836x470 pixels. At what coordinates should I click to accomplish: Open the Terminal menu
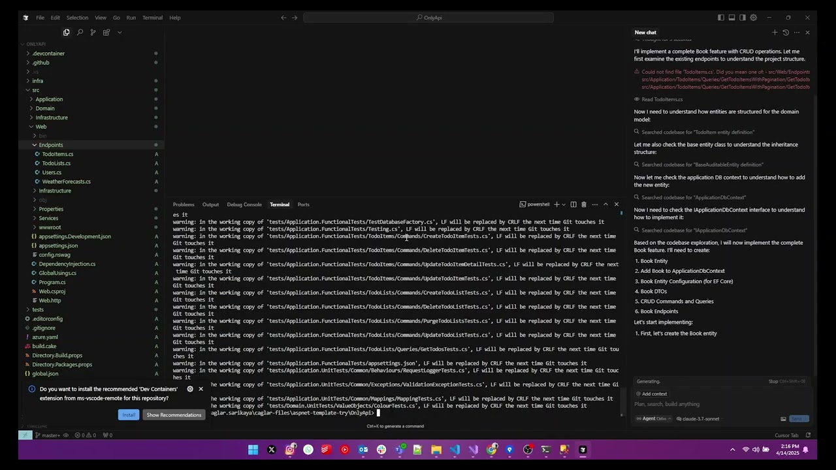click(152, 18)
